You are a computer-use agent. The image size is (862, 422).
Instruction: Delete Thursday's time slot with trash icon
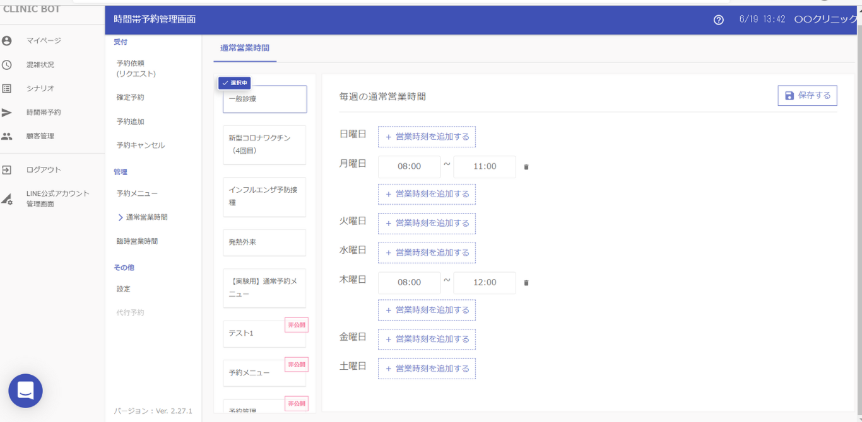click(x=526, y=283)
